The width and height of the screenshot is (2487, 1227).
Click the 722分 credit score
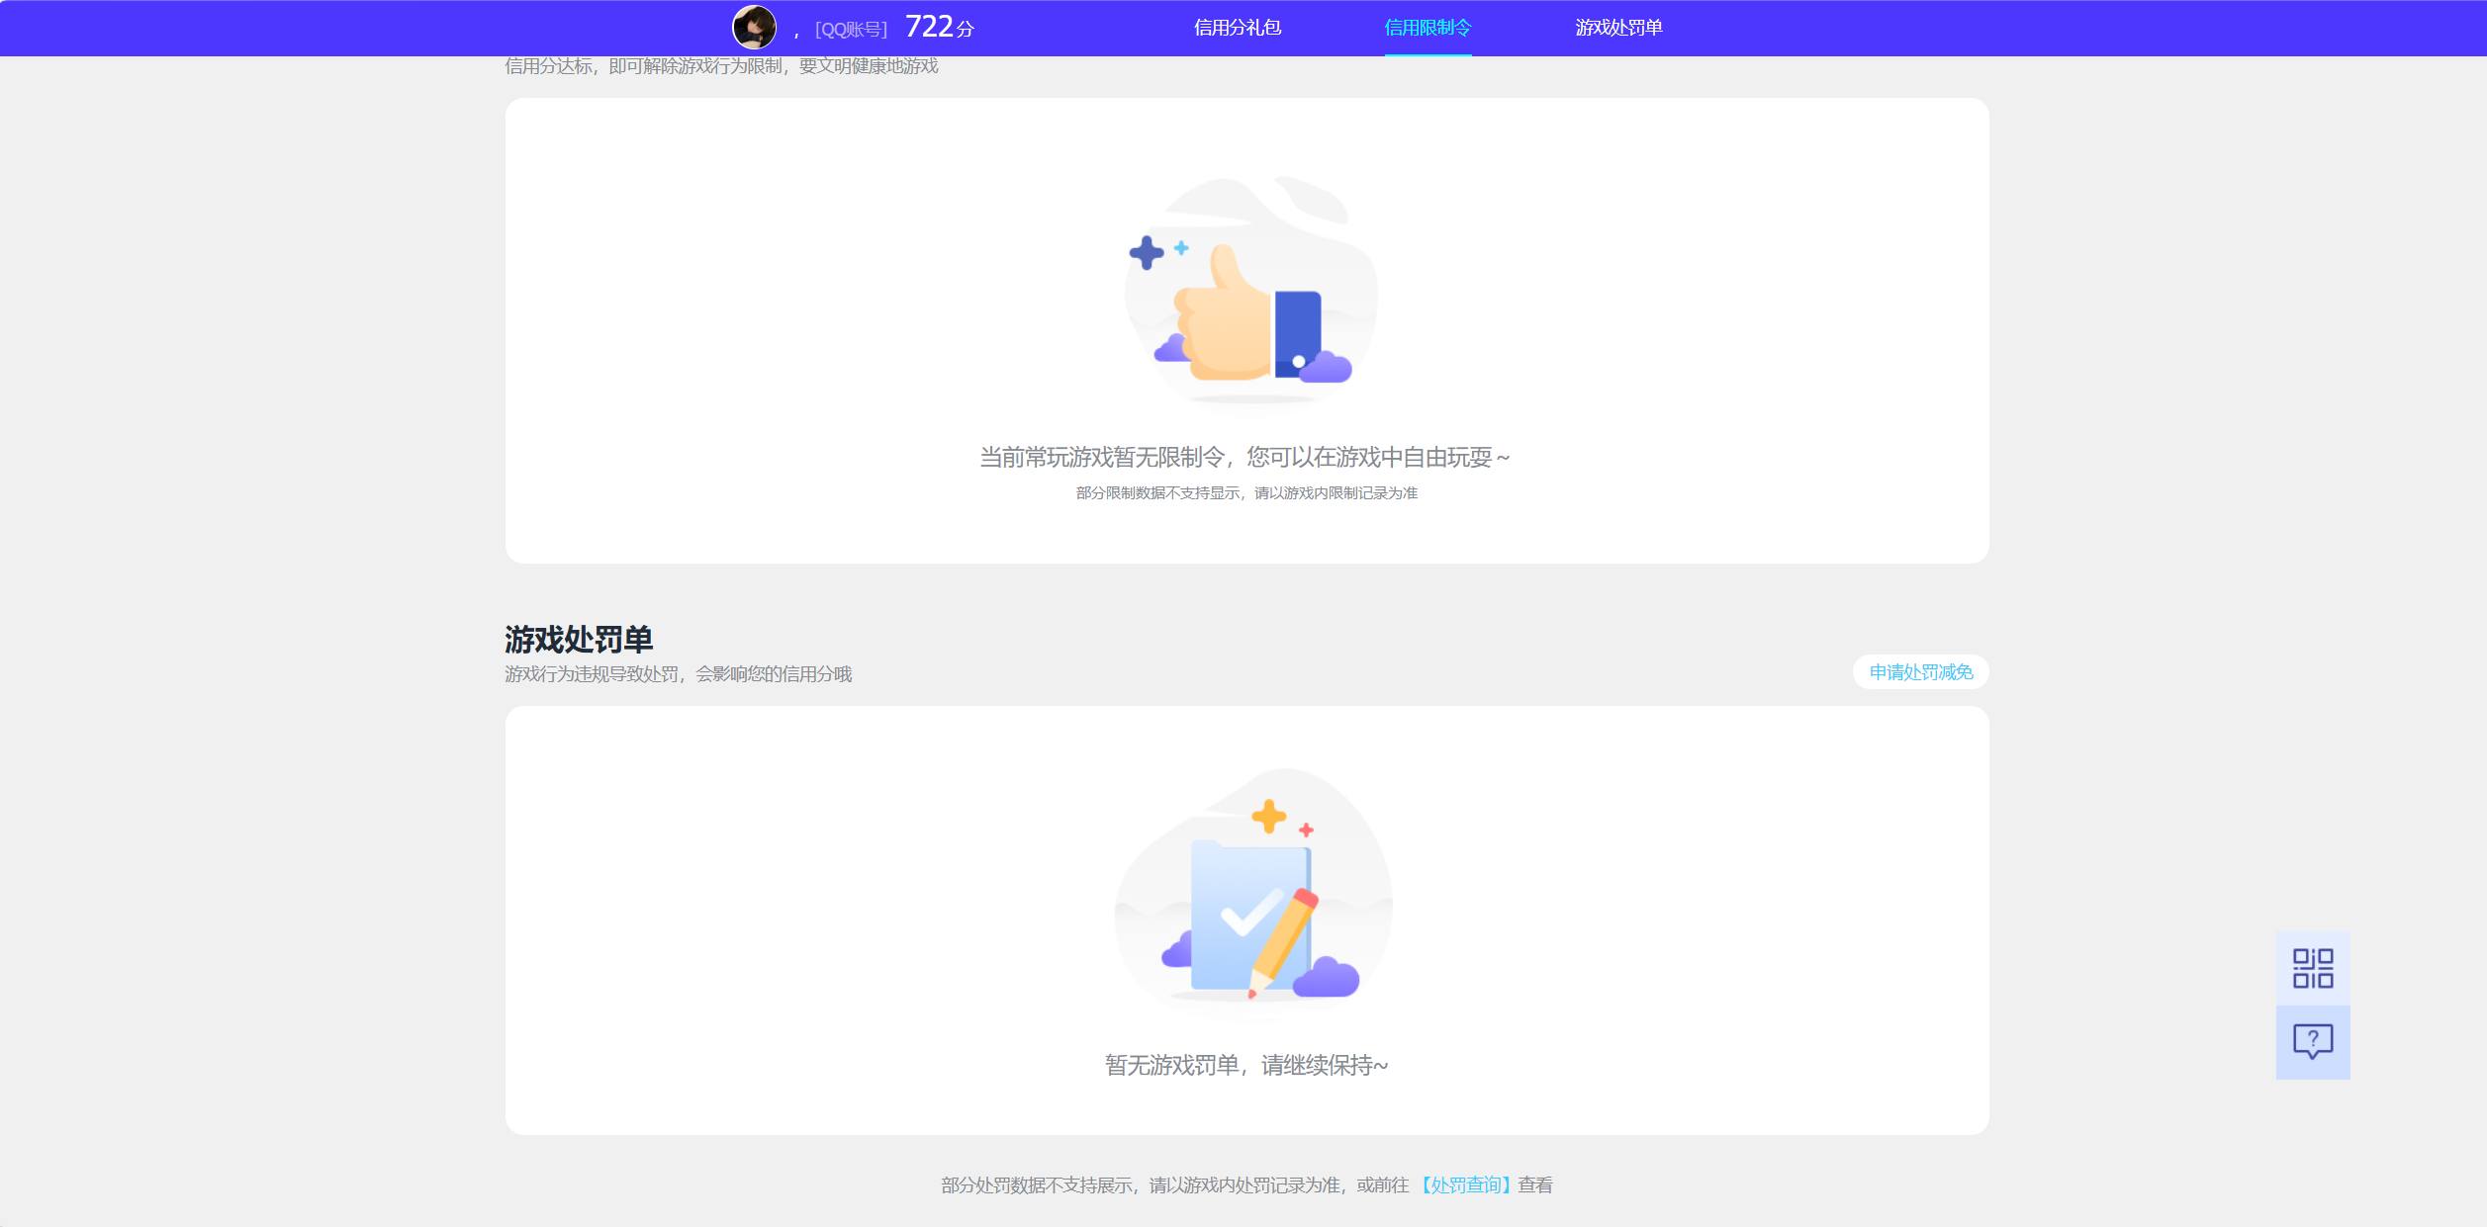[939, 27]
